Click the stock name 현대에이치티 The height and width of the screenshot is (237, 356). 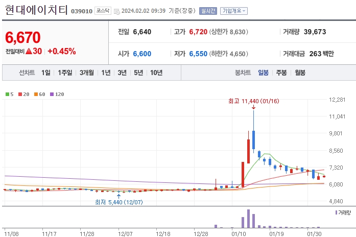tap(36, 10)
